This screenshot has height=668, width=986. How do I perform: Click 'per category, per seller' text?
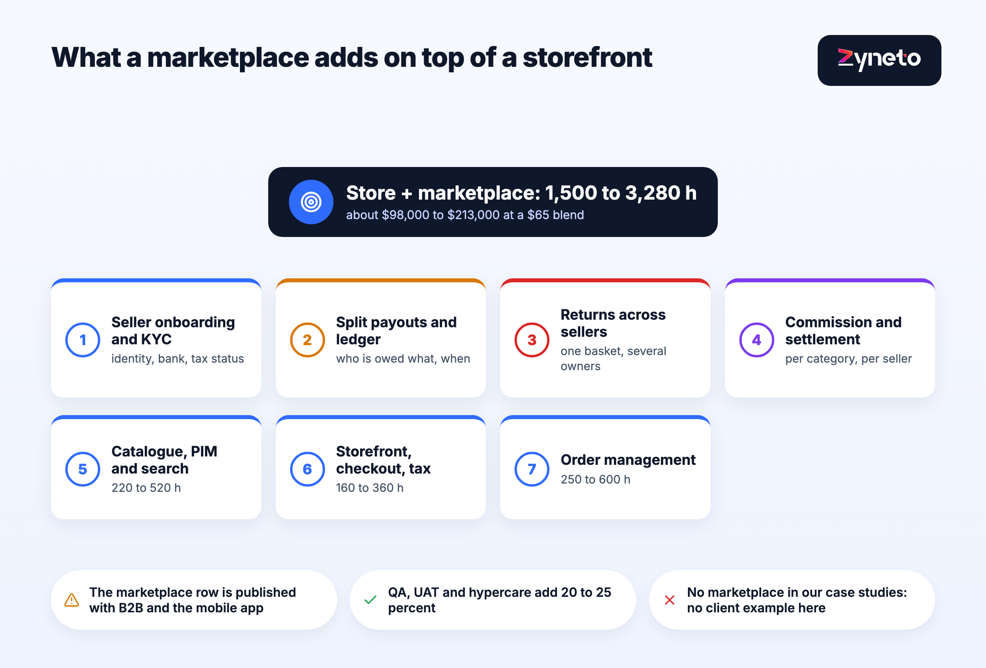point(849,359)
